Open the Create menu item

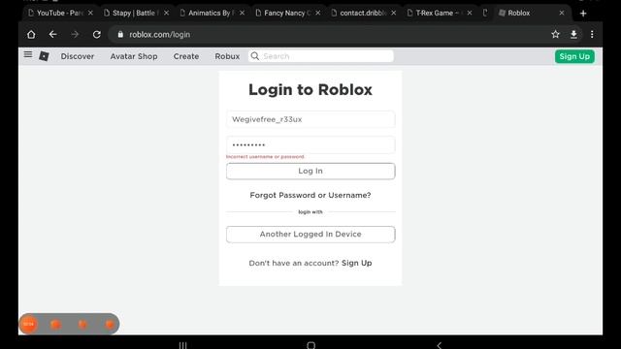[186, 56]
